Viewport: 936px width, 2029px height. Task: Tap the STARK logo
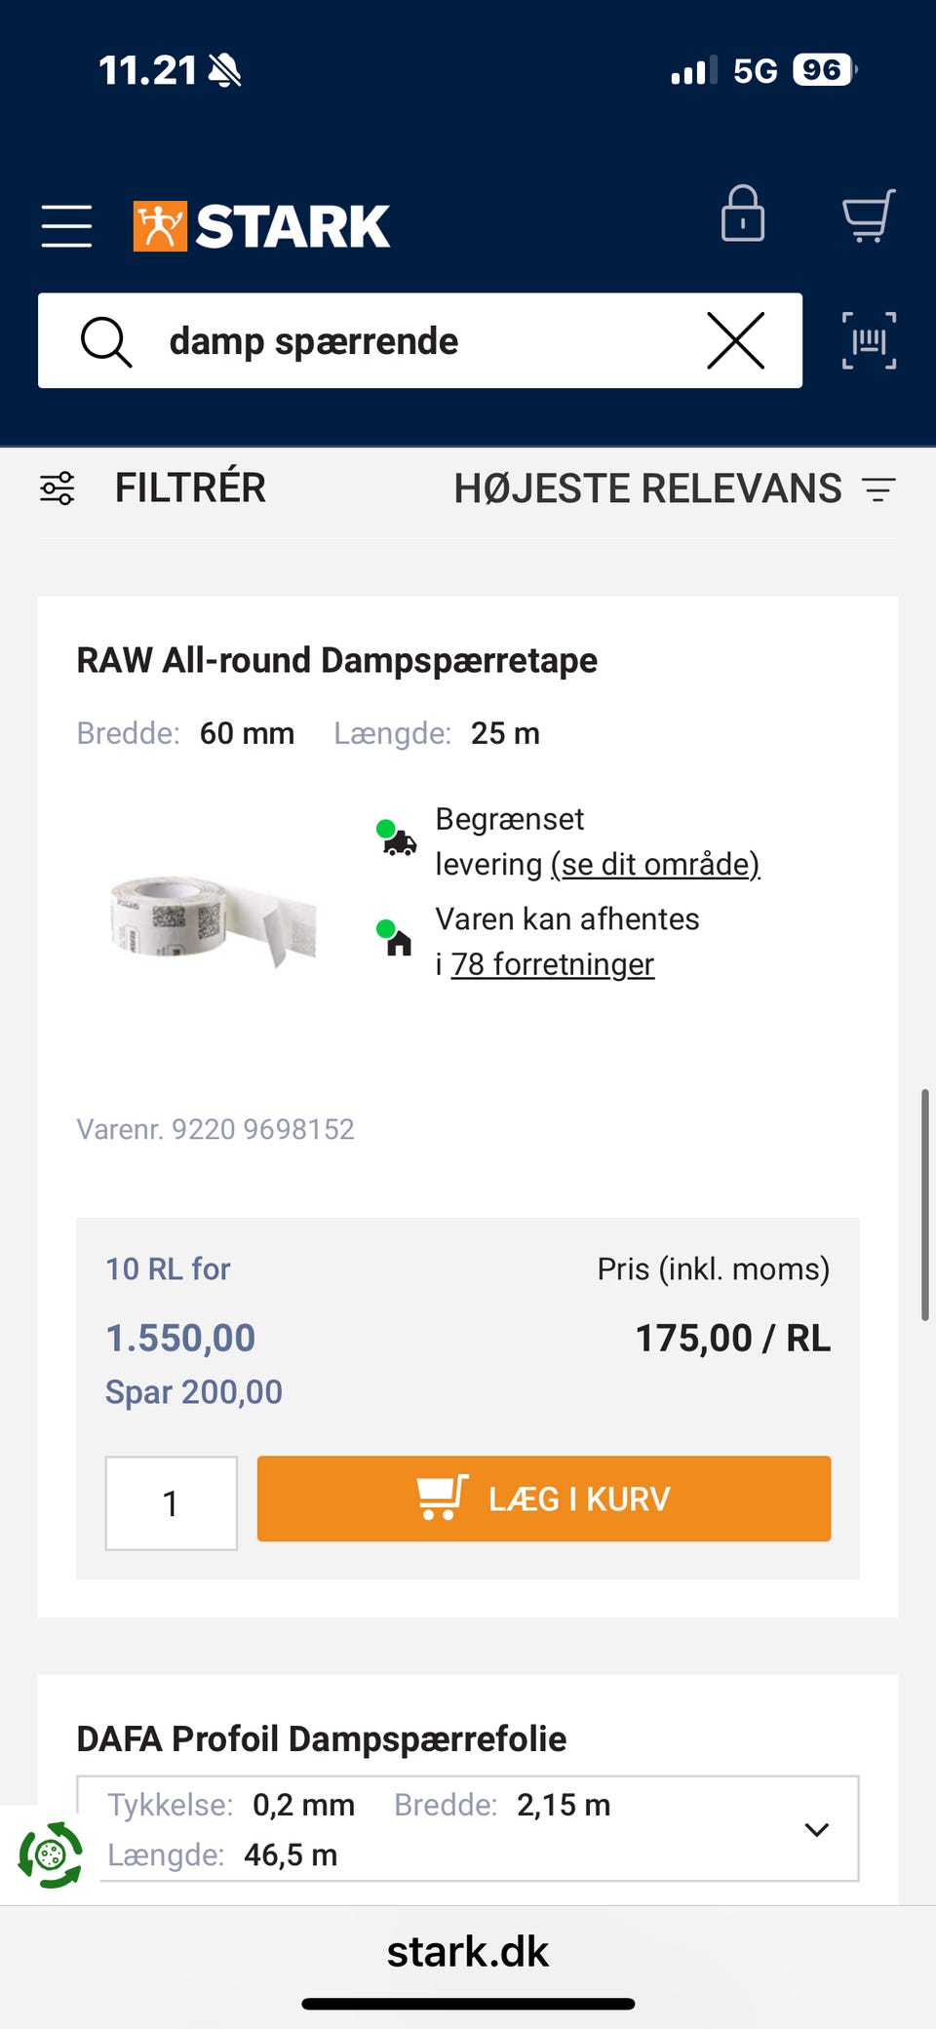click(x=261, y=225)
